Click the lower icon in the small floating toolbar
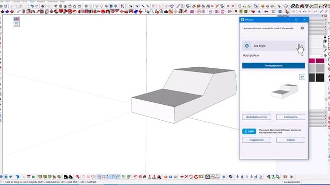330x185 pixels. 16,24
